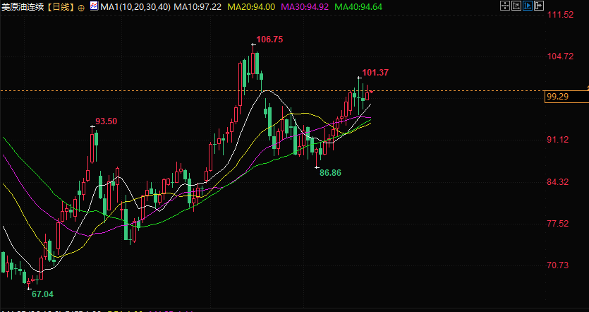589x312 pixels.
Task: Click the 104.72 axis value
Action: (561, 56)
